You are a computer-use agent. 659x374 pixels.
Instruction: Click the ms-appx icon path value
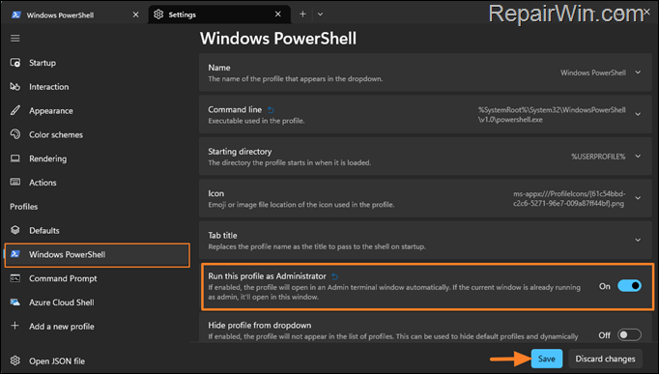pyautogui.click(x=569, y=199)
